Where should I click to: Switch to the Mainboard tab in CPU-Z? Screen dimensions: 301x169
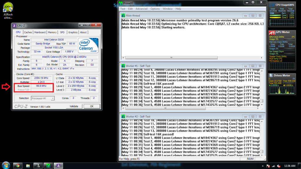click(40, 32)
